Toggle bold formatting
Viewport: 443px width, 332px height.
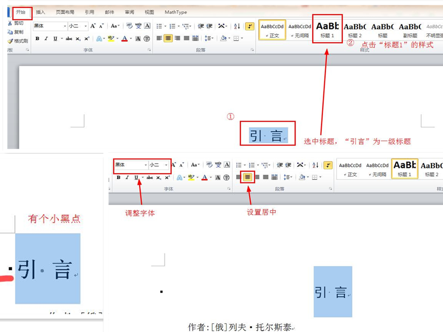38,38
